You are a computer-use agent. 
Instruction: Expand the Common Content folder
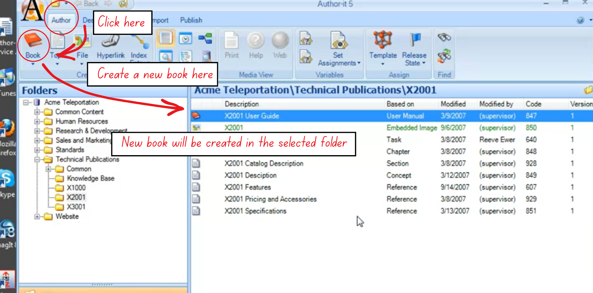pos(37,112)
